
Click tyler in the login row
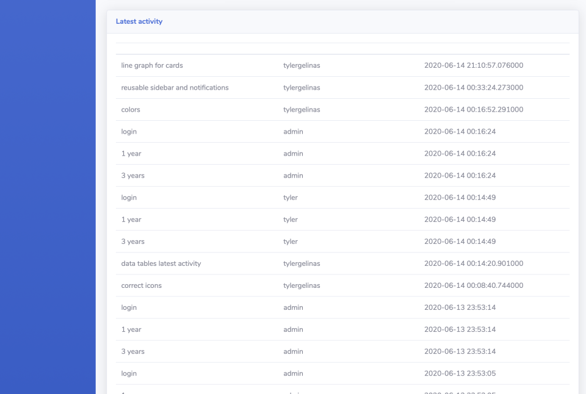(x=291, y=198)
